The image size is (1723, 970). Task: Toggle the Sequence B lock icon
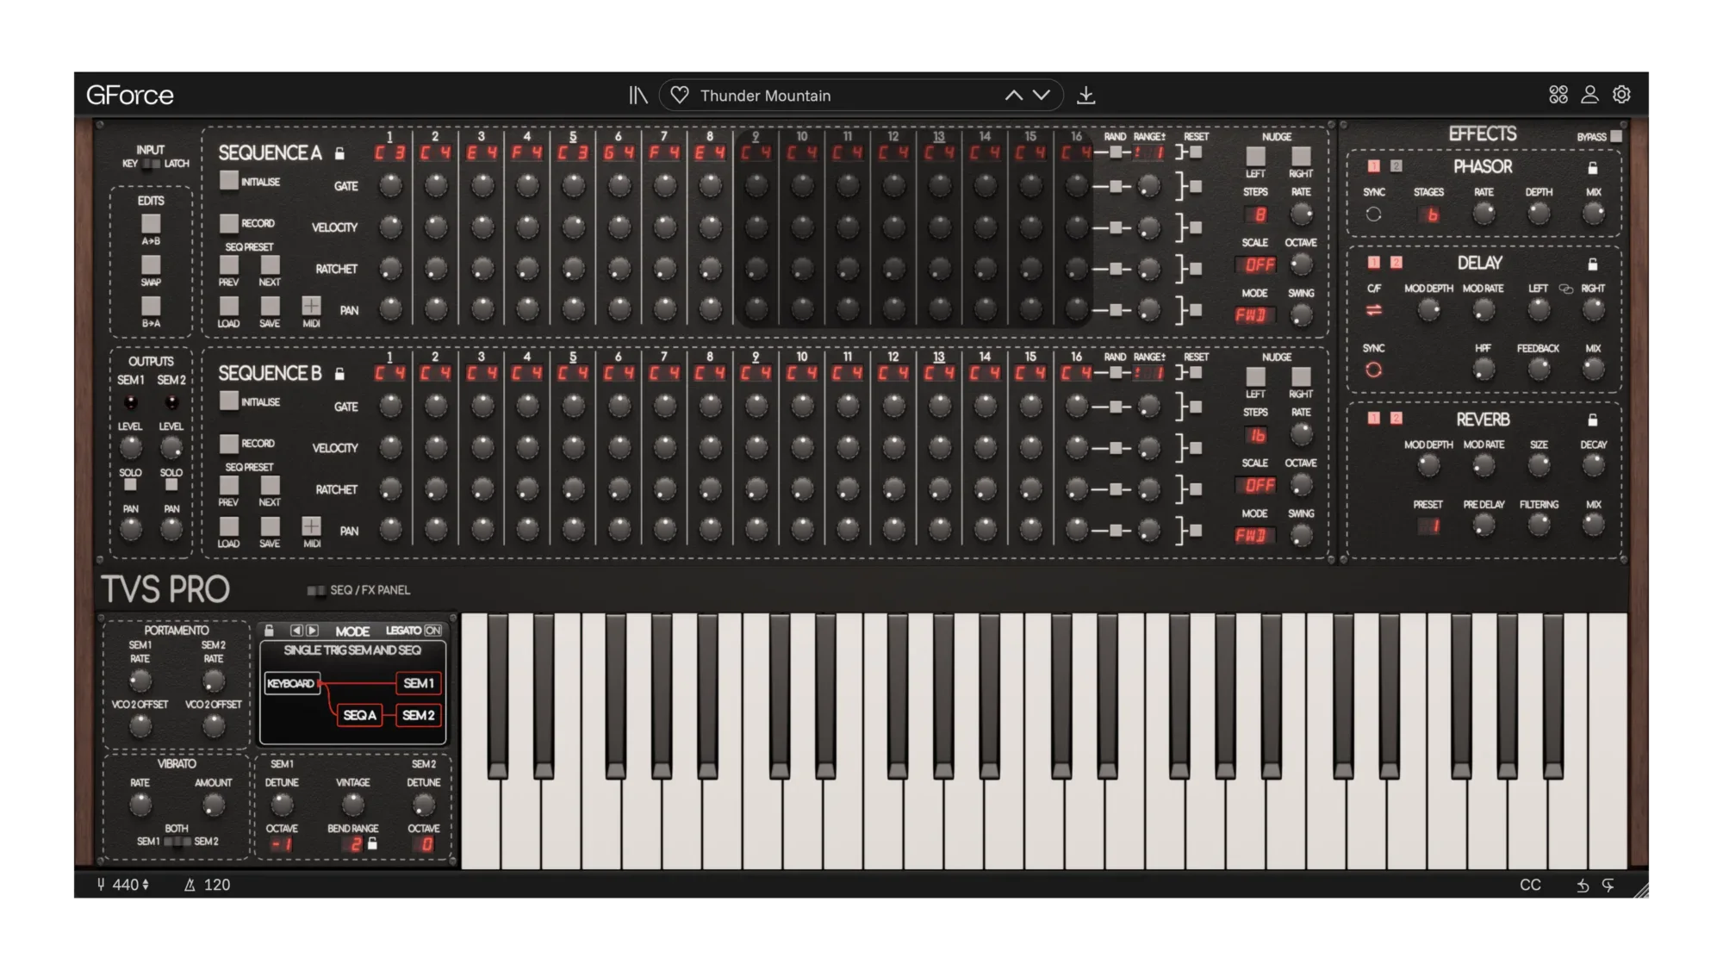pos(339,374)
